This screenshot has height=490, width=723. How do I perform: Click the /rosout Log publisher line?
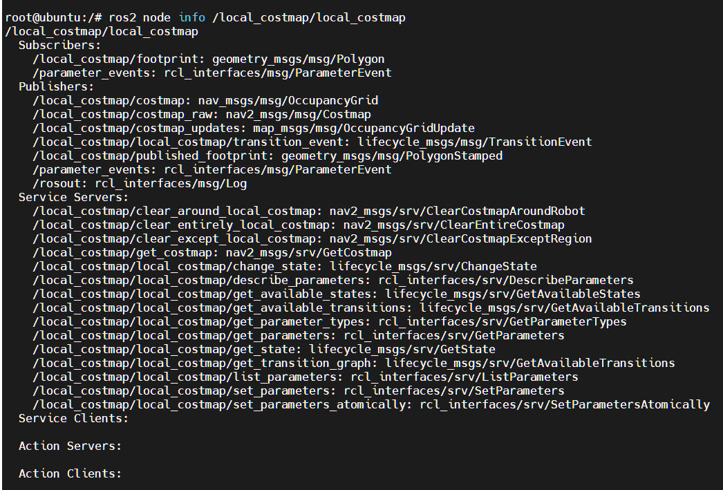point(140,183)
